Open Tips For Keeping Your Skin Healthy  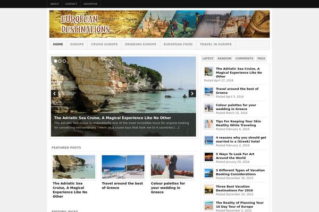[x=238, y=123]
